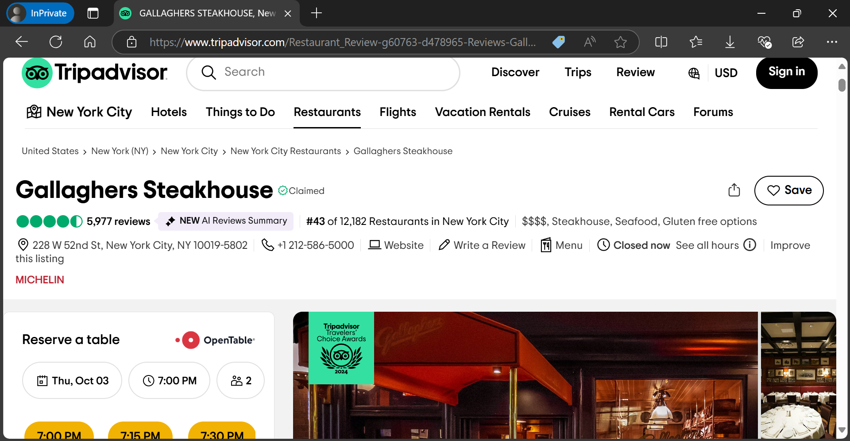
Task: Change the party size of 2 diners
Action: (240, 380)
